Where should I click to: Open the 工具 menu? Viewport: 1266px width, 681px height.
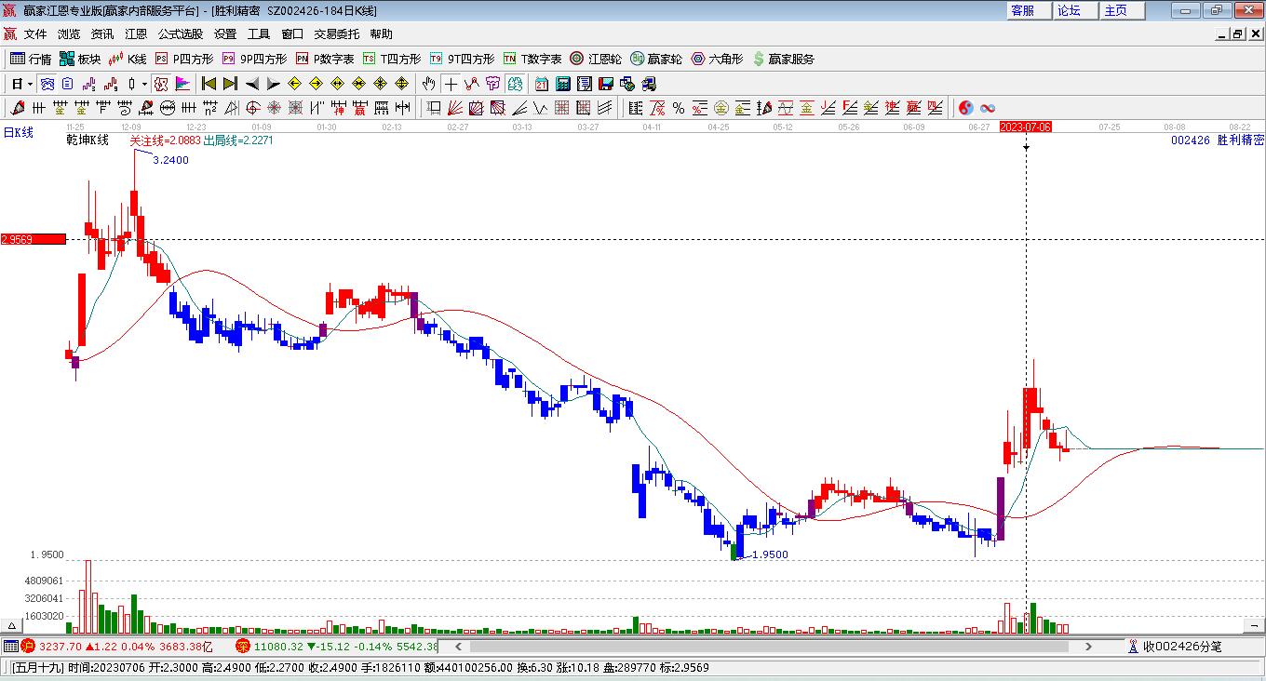point(259,33)
